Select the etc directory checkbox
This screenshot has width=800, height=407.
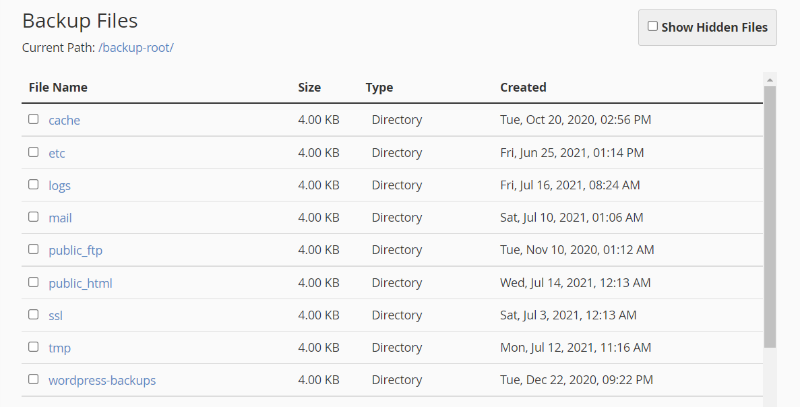33,152
